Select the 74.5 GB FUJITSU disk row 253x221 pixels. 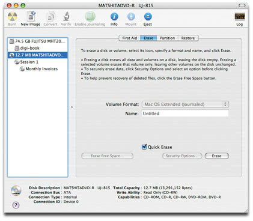(38, 41)
